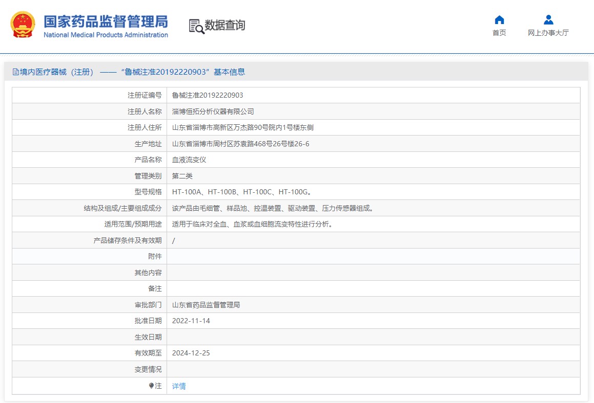Click the 网上办事大厅 text label
Screen dimensions: 594x403
point(548,33)
